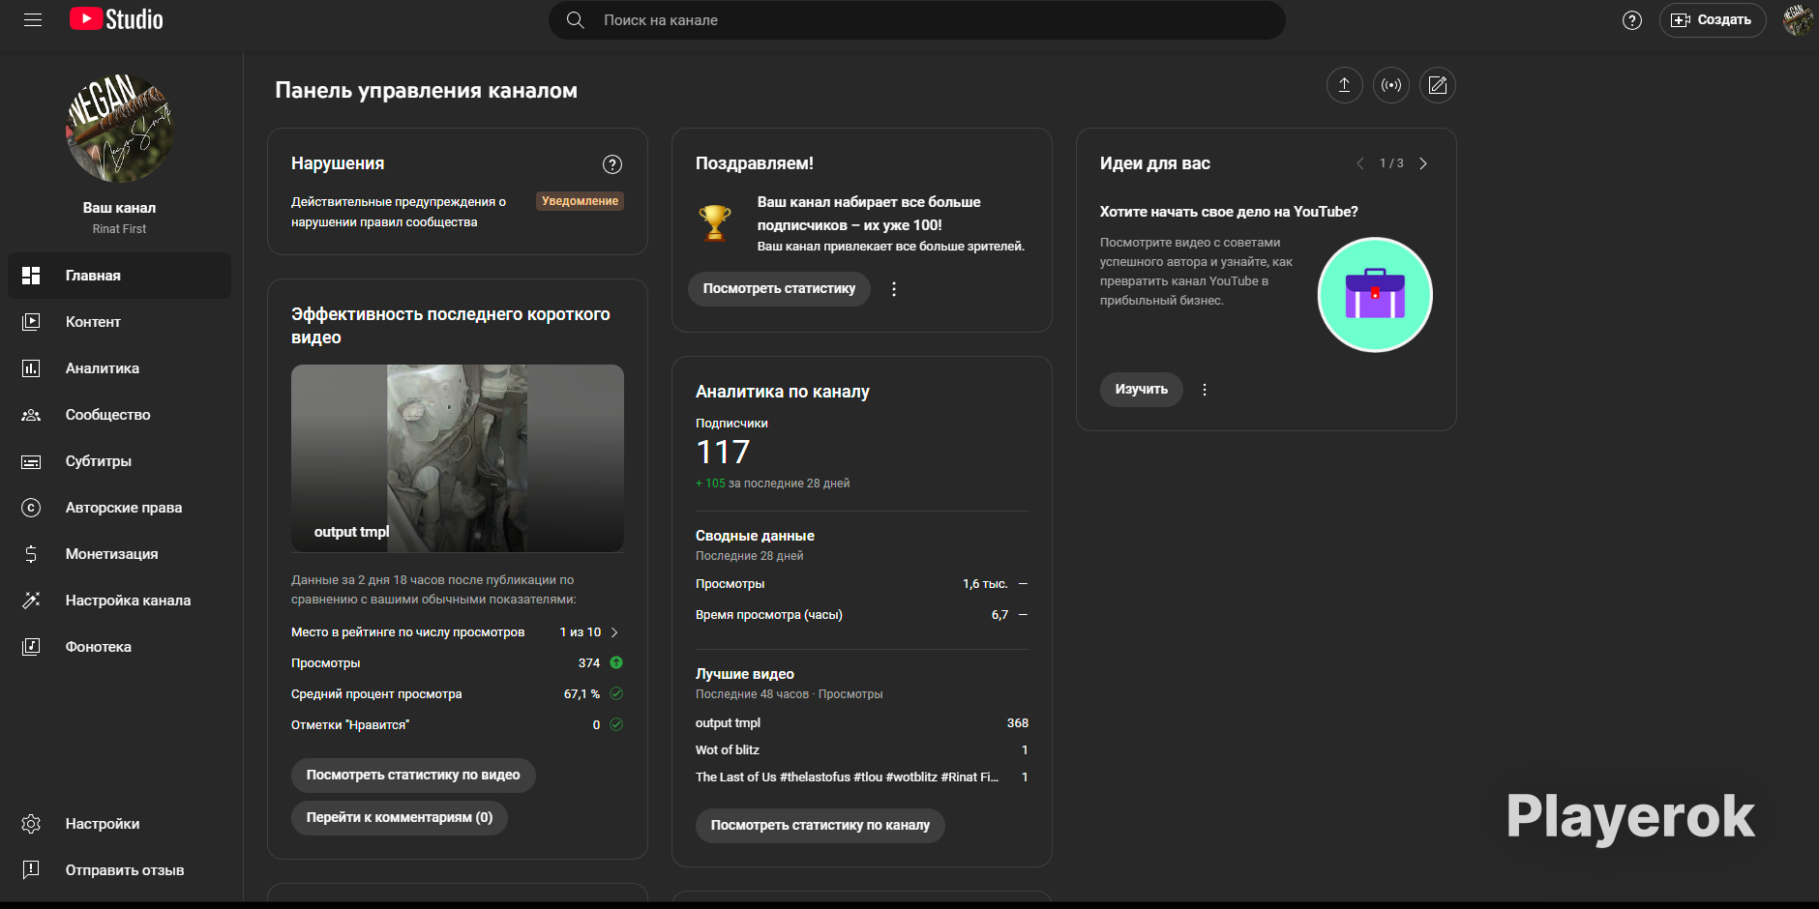Click the community people icon in sidebar
Viewport: 1819px width, 909px height.
(31, 415)
